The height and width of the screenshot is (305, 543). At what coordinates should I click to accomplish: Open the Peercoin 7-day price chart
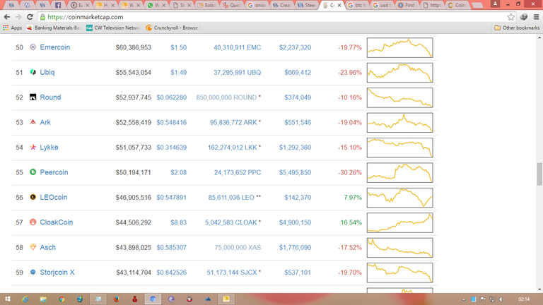point(399,172)
